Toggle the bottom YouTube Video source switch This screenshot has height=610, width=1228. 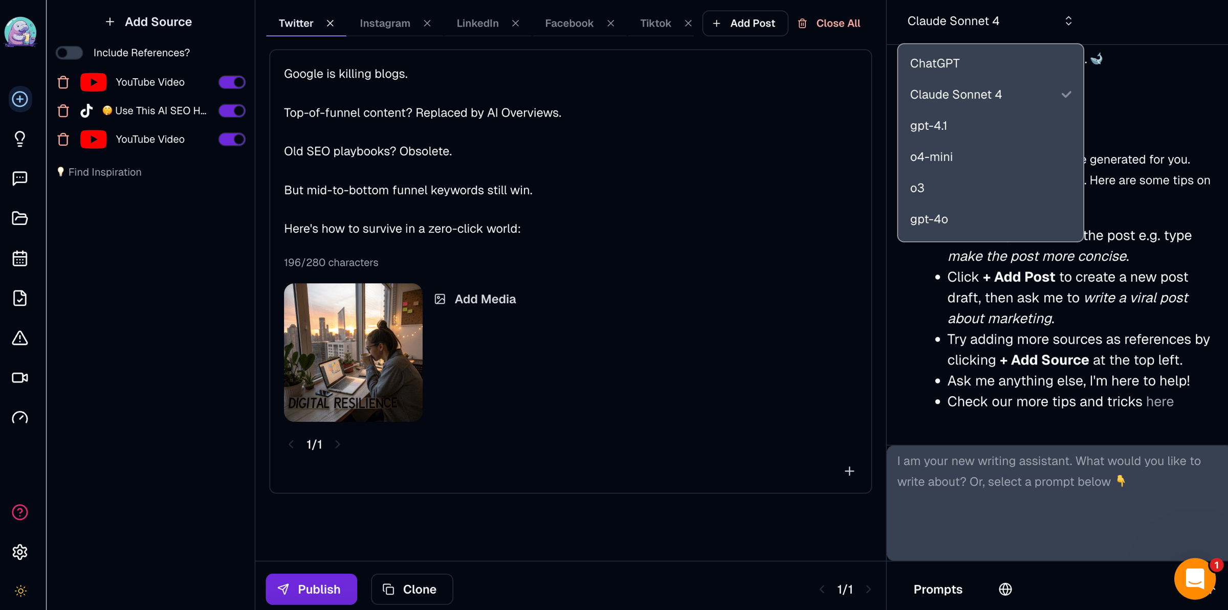[x=232, y=139]
